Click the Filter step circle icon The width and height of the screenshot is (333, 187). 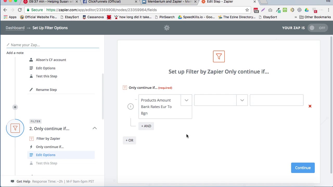[15, 128]
